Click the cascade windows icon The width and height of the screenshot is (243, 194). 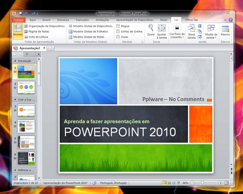click(200, 32)
